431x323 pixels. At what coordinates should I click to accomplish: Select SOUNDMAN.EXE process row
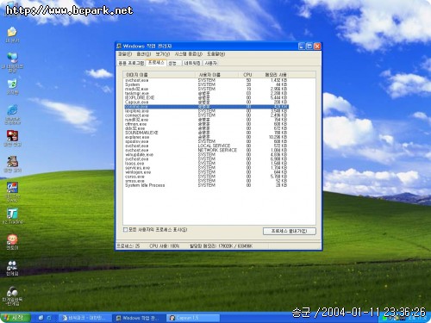pyautogui.click(x=206, y=133)
